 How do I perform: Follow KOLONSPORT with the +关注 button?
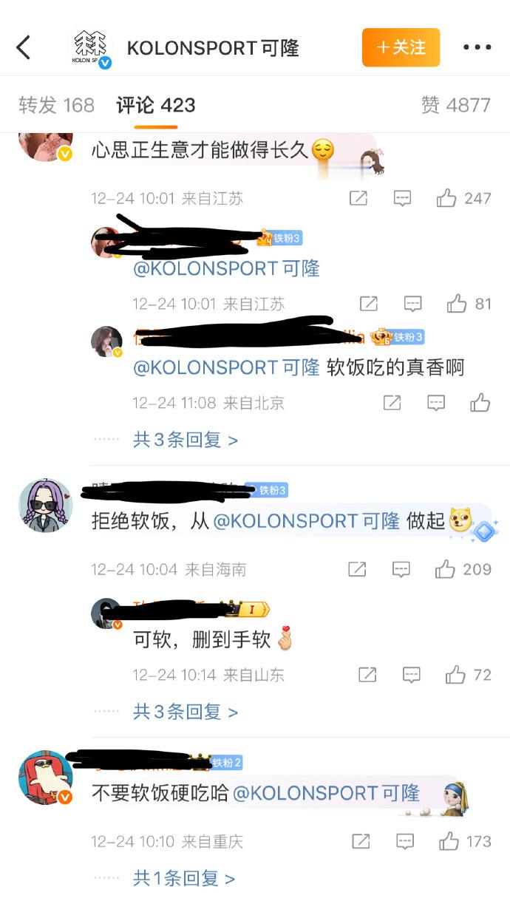click(401, 47)
